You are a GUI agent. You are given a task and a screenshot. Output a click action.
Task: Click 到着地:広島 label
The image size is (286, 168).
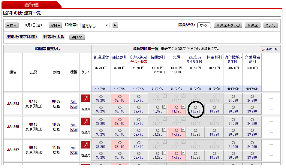(x=54, y=37)
